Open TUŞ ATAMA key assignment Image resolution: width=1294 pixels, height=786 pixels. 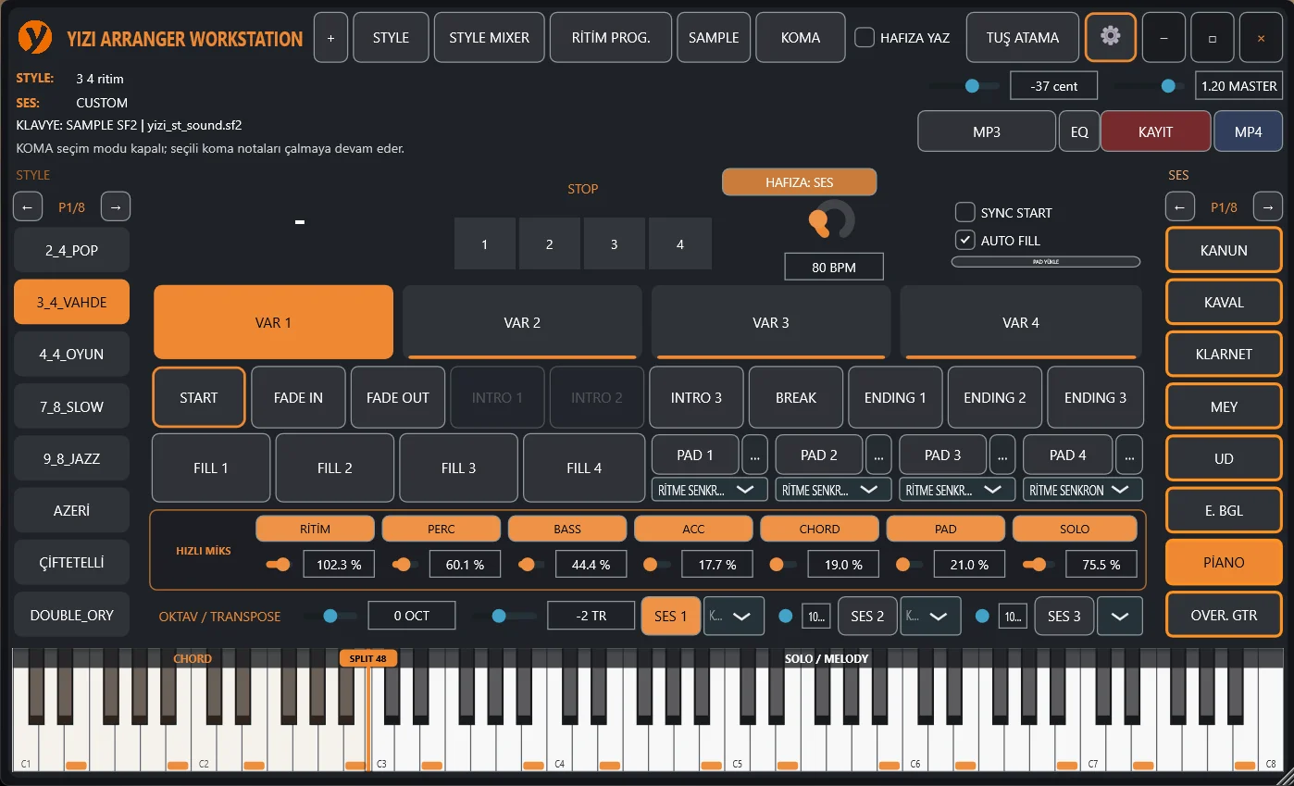click(x=1023, y=38)
